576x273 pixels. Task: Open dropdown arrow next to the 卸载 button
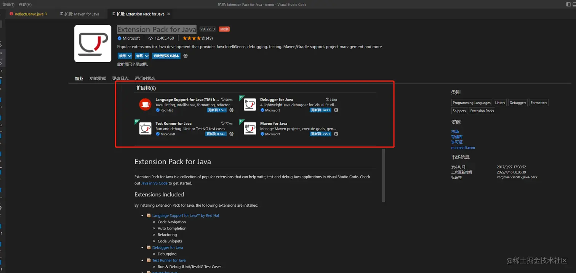[147, 56]
